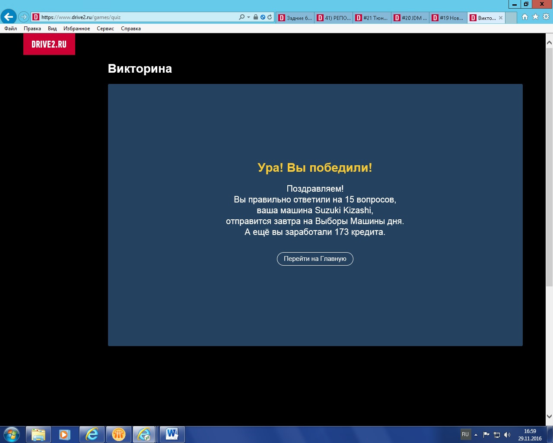This screenshot has height=443, width=553.
Task: Refresh the page with the reload icon
Action: tap(270, 17)
